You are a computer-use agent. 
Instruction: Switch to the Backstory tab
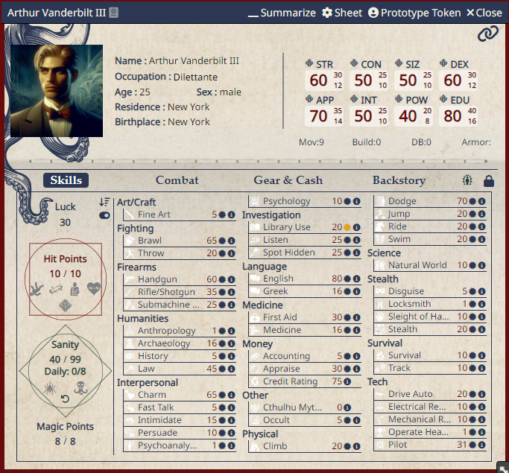(399, 180)
